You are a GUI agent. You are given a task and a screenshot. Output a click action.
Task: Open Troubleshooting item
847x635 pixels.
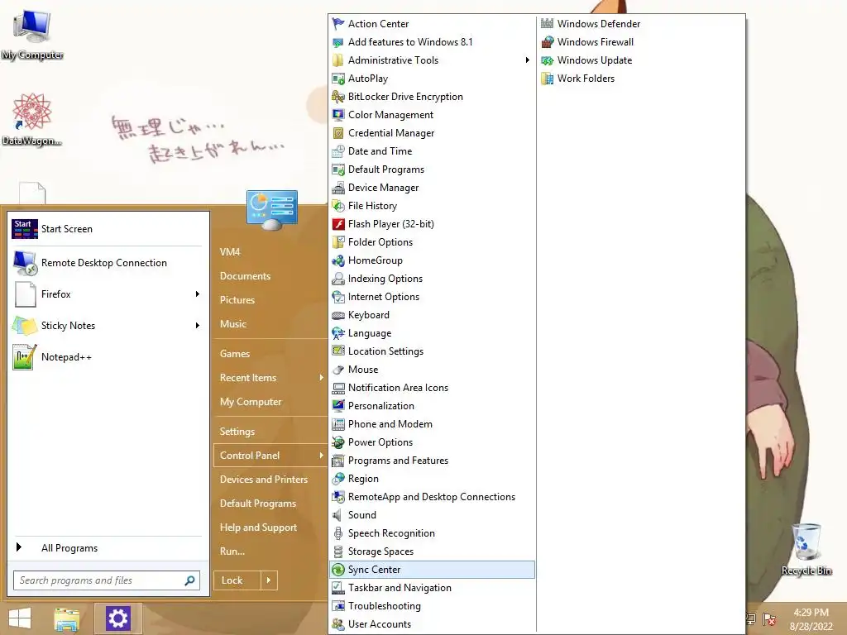(432, 606)
